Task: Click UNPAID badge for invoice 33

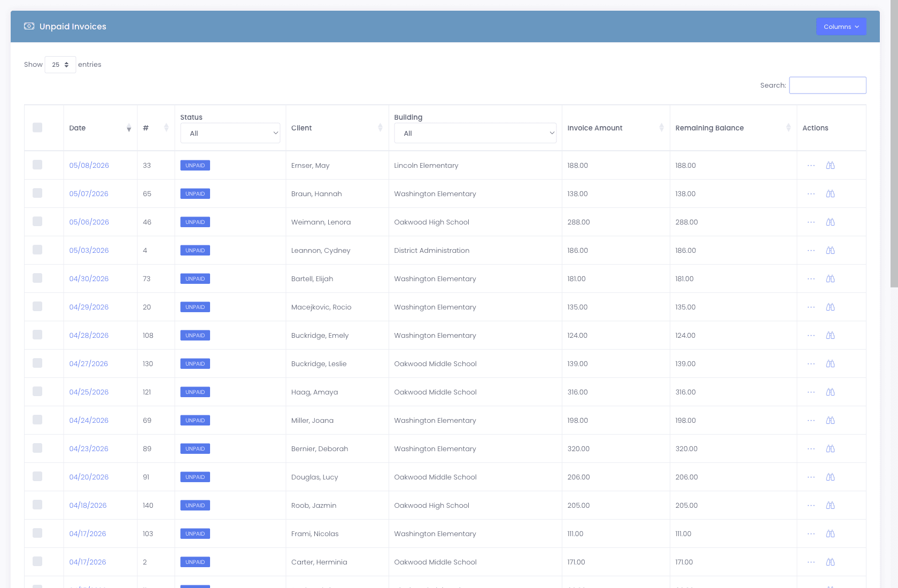Action: (x=195, y=166)
